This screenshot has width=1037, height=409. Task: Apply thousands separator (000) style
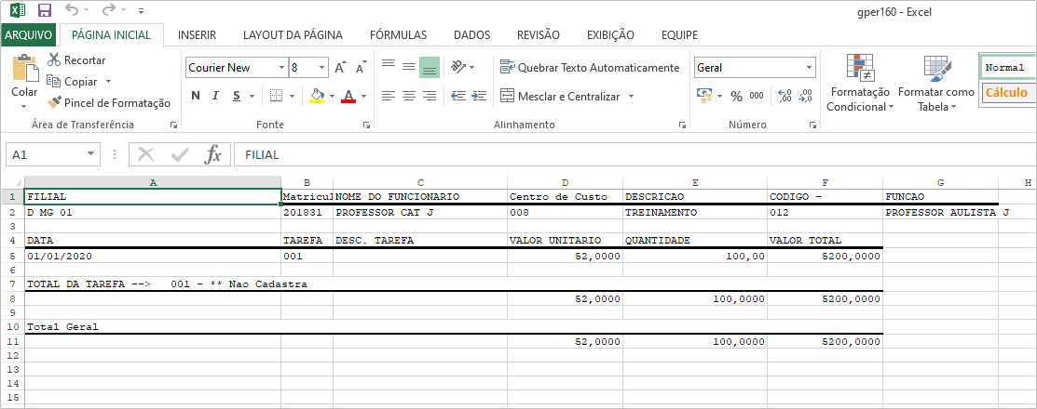click(x=756, y=97)
